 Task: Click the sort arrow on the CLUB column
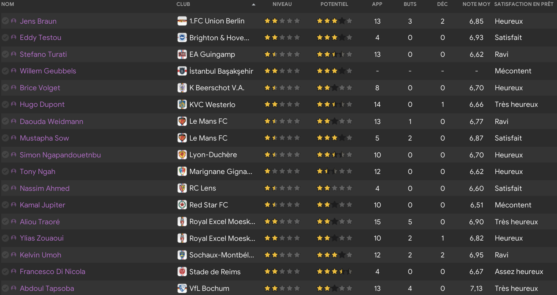254,4
